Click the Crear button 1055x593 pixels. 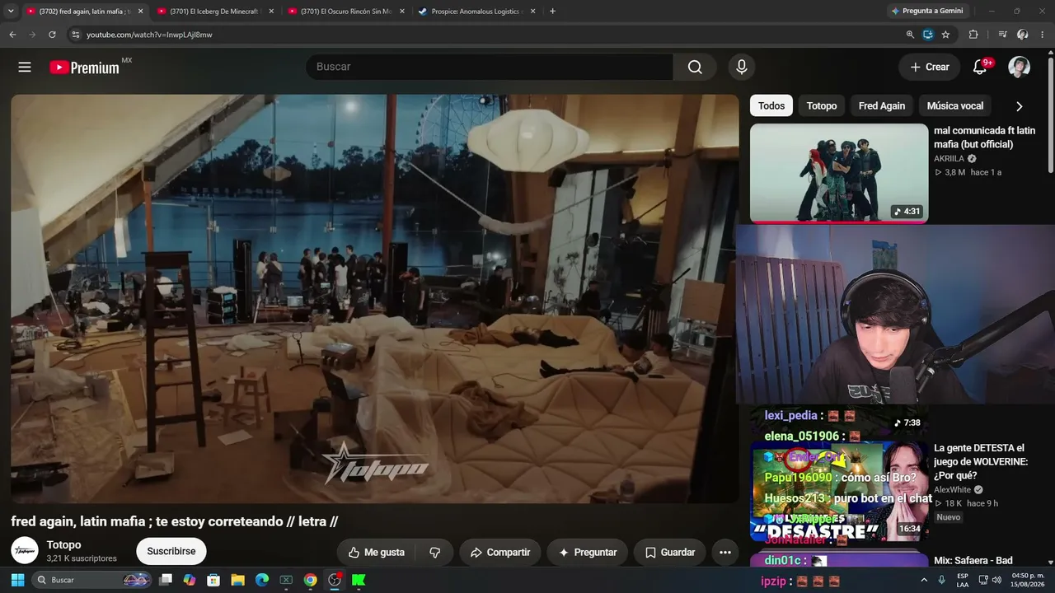pyautogui.click(x=930, y=68)
